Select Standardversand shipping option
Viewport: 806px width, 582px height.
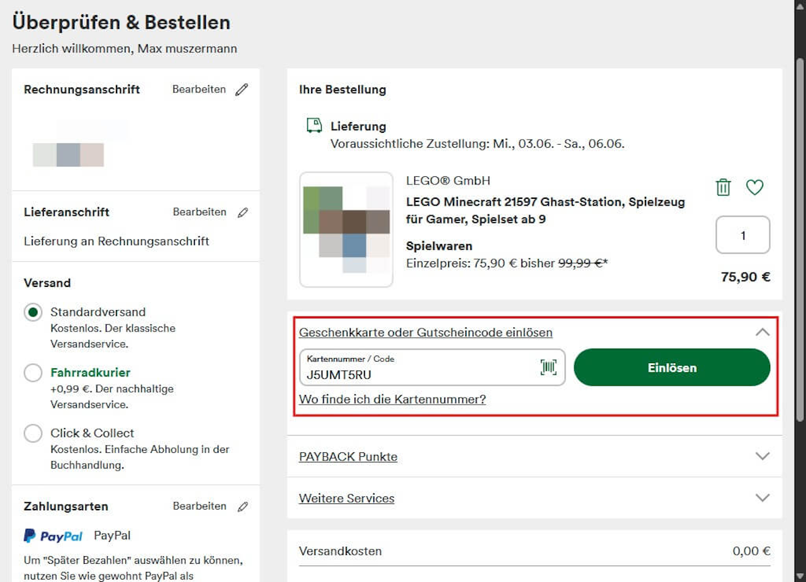click(33, 312)
